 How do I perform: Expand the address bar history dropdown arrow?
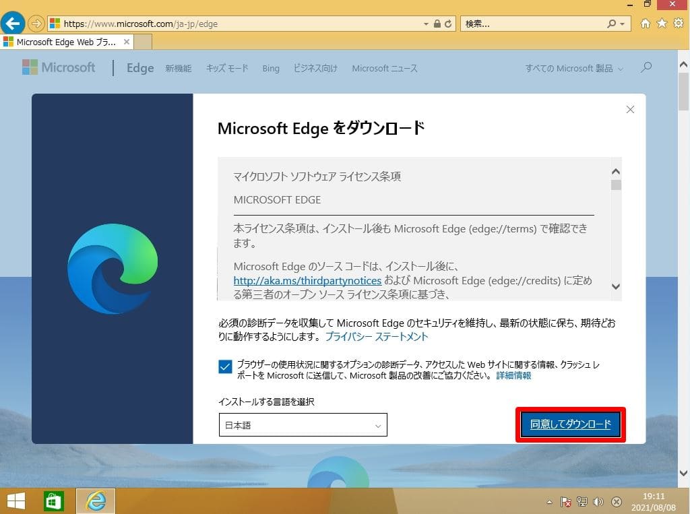(426, 24)
